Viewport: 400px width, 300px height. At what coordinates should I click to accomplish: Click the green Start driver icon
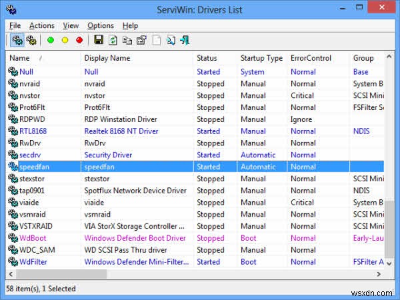coord(51,40)
